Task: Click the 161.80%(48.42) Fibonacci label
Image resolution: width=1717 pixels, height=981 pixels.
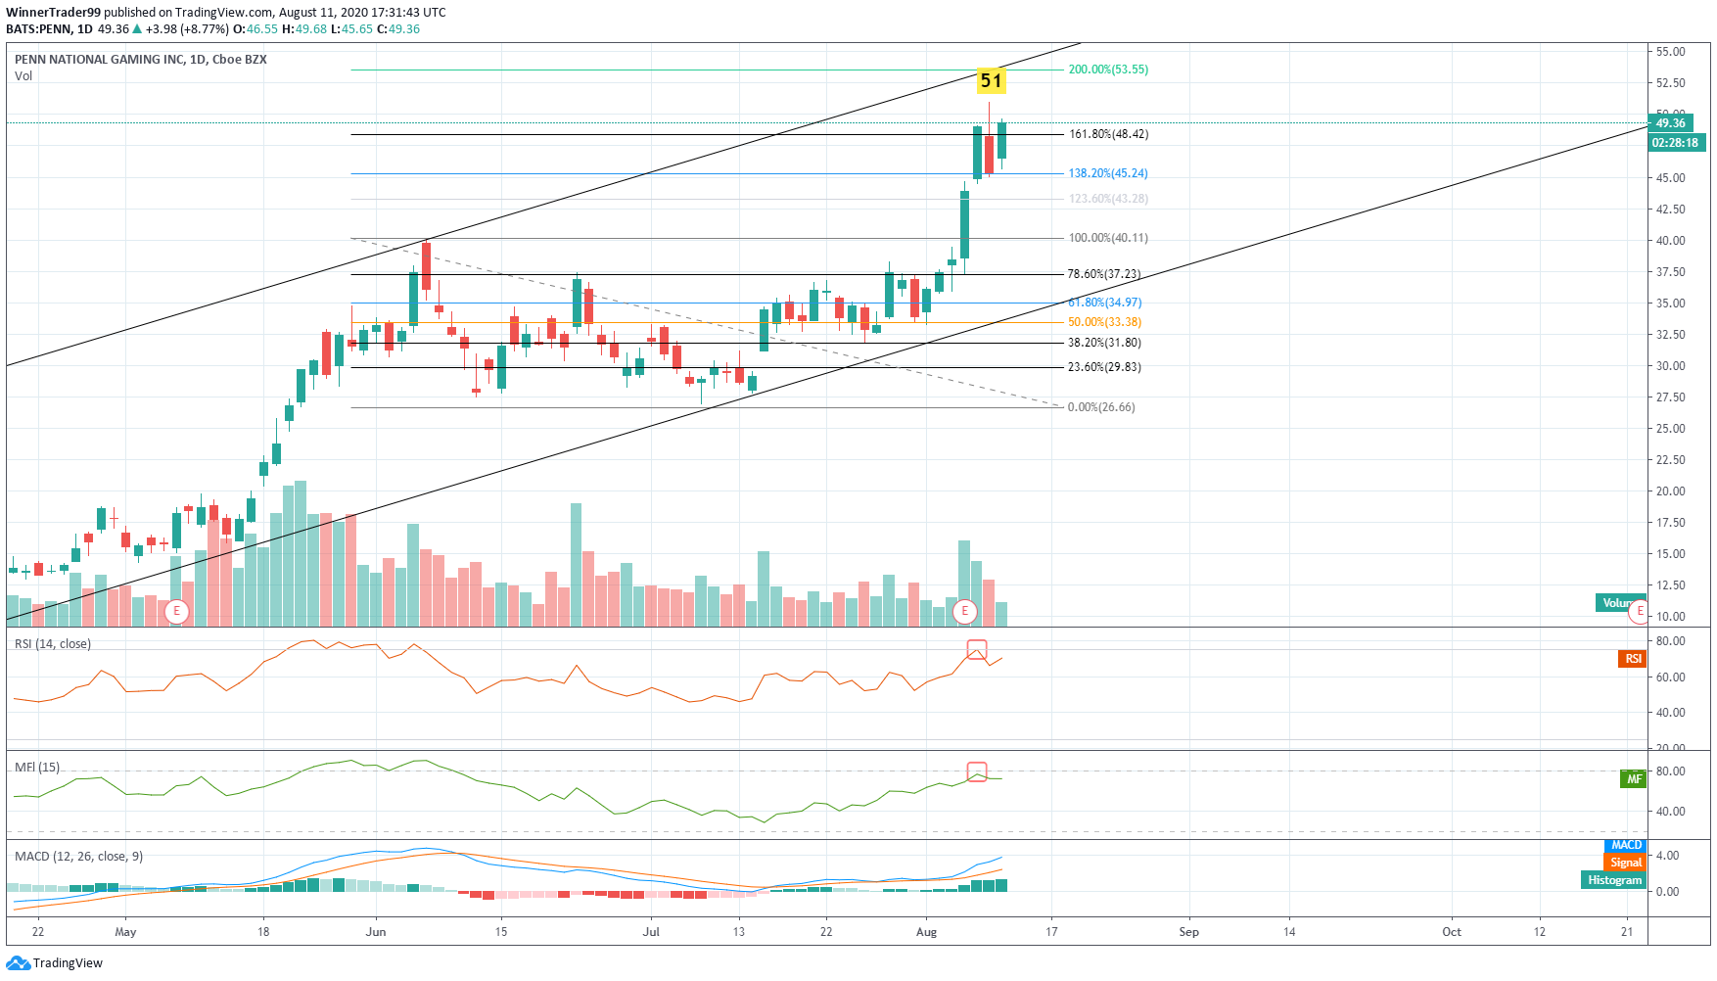Action: [1108, 134]
